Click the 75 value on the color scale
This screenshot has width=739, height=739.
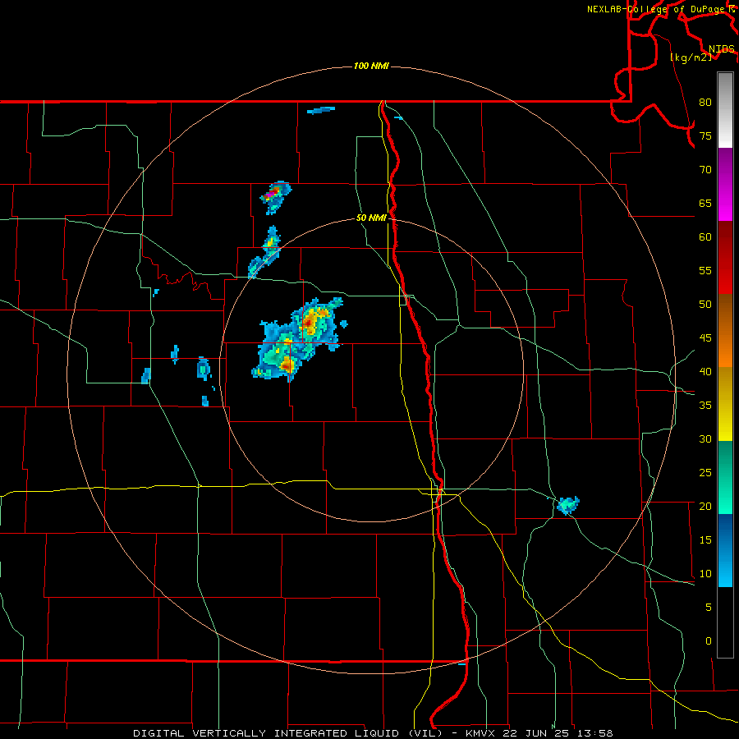click(x=705, y=136)
